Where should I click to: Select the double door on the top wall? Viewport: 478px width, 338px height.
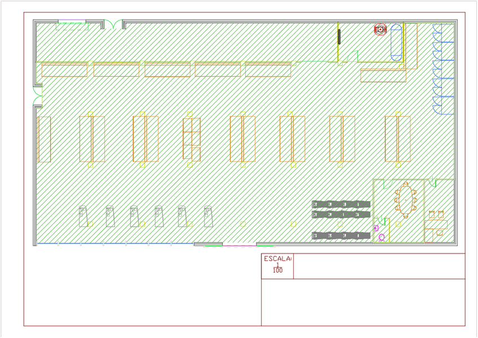point(113,25)
